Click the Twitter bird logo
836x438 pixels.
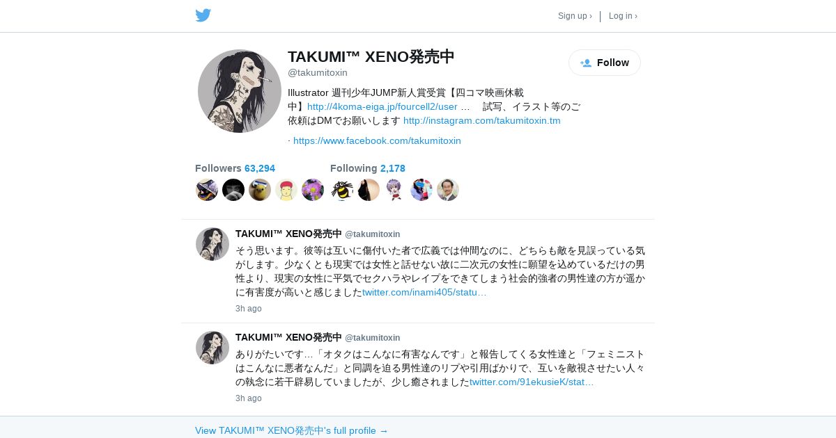tap(203, 15)
